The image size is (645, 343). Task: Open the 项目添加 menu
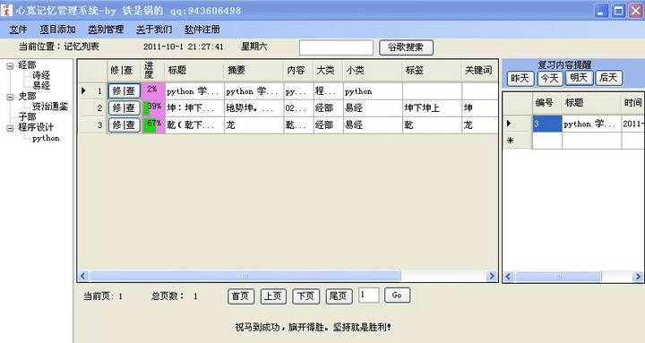57,30
